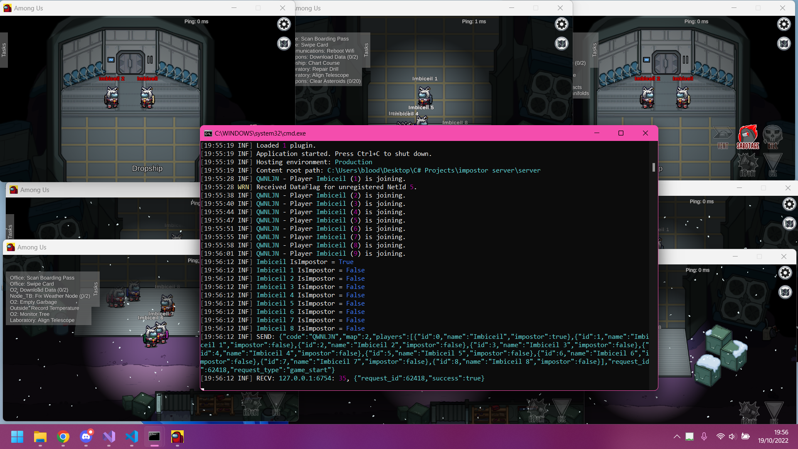Open settings gear beside Ping: 1 ms
798x449 pixels.
coord(562,24)
